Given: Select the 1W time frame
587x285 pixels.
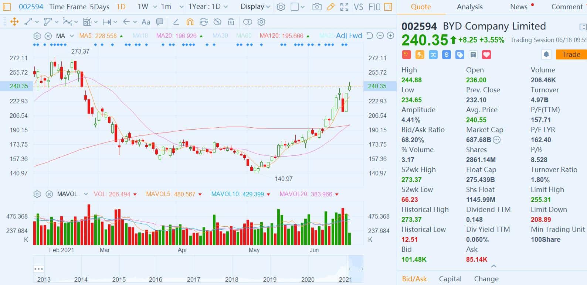Looking at the screenshot, I should (143, 7).
